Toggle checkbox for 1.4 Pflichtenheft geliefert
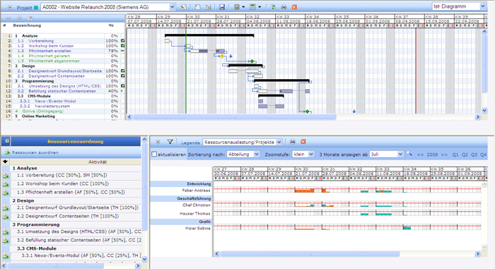Viewport: 495px width, 269px height. pyautogui.click(x=122, y=56)
